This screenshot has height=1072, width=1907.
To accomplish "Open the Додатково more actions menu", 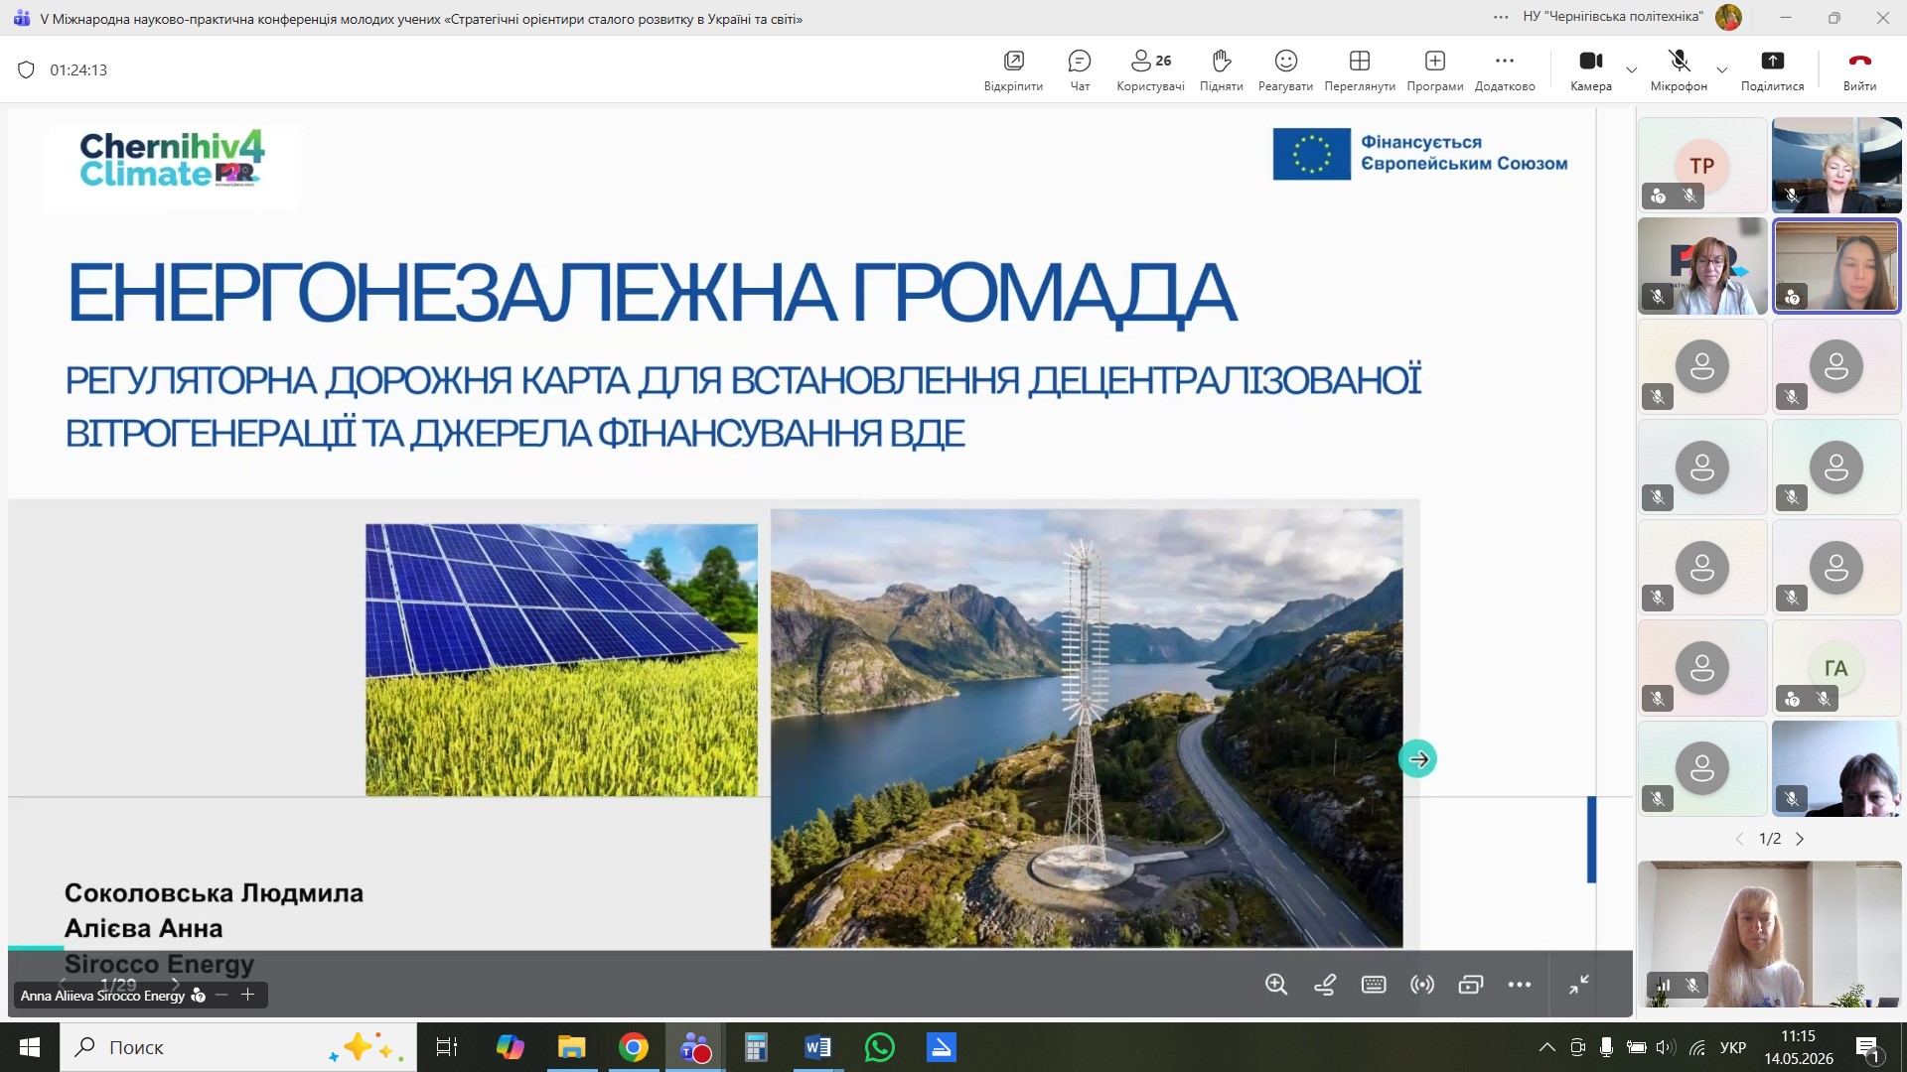I will (1505, 69).
